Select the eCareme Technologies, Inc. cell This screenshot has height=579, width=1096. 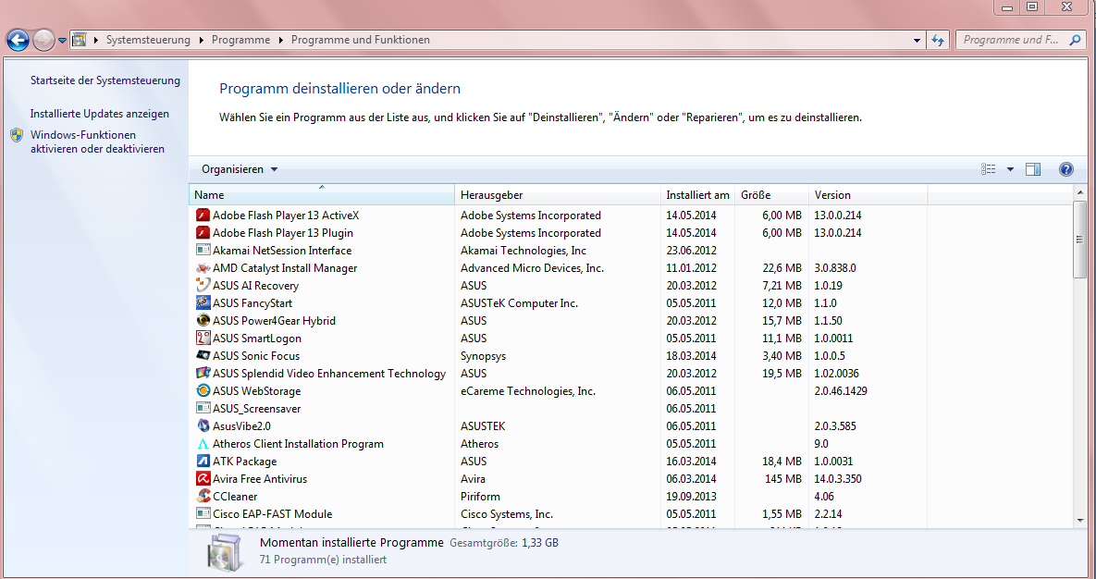[x=528, y=391]
